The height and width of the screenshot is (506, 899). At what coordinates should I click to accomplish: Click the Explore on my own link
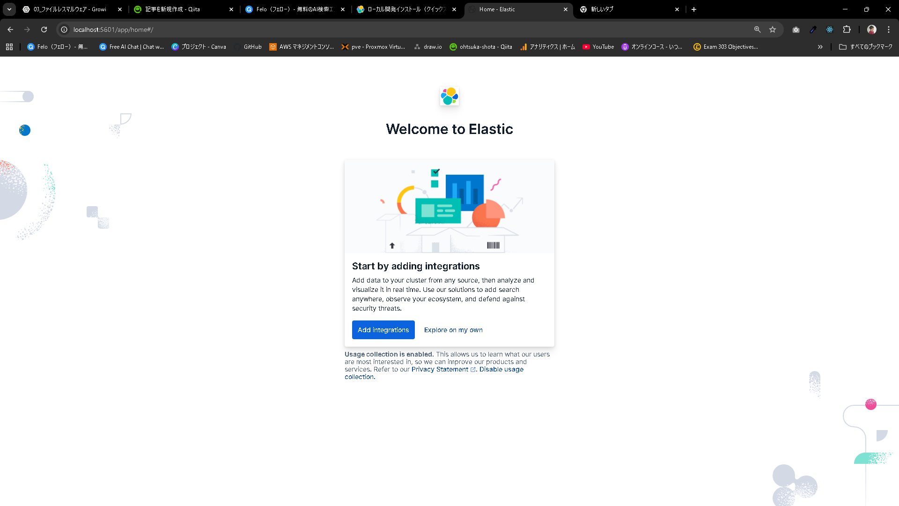coord(453,330)
